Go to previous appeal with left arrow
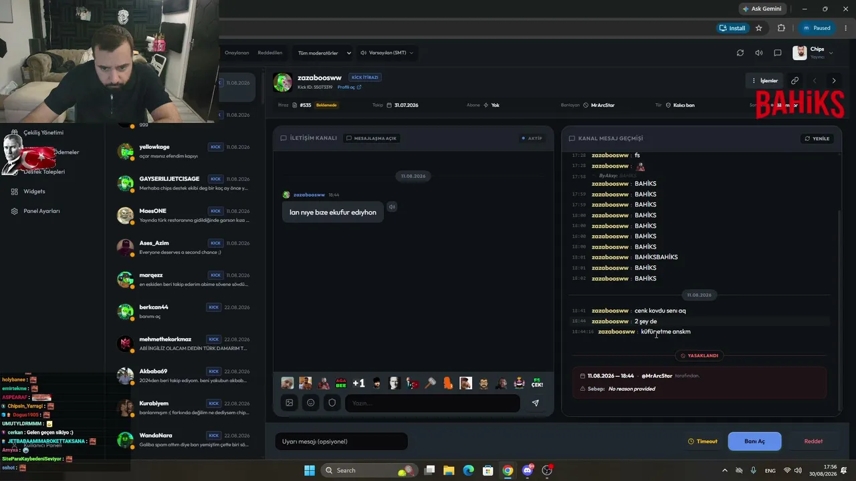This screenshot has width=856, height=481. point(815,81)
